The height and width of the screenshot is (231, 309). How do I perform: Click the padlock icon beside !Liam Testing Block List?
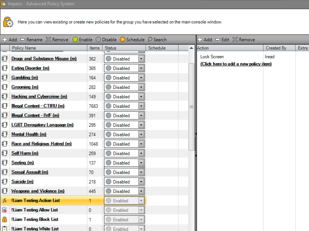5,219
